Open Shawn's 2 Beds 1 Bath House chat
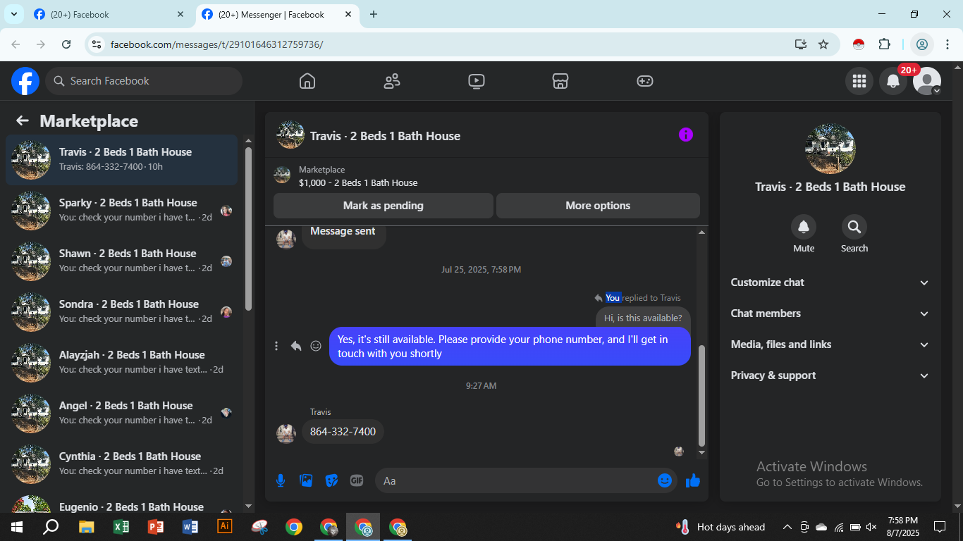Screen dimensions: 963x541 coord(122,261)
